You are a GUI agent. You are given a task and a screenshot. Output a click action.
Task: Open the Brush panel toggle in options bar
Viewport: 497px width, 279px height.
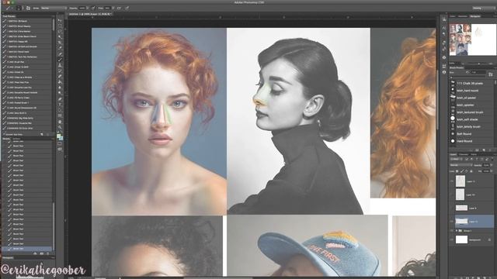28,8
